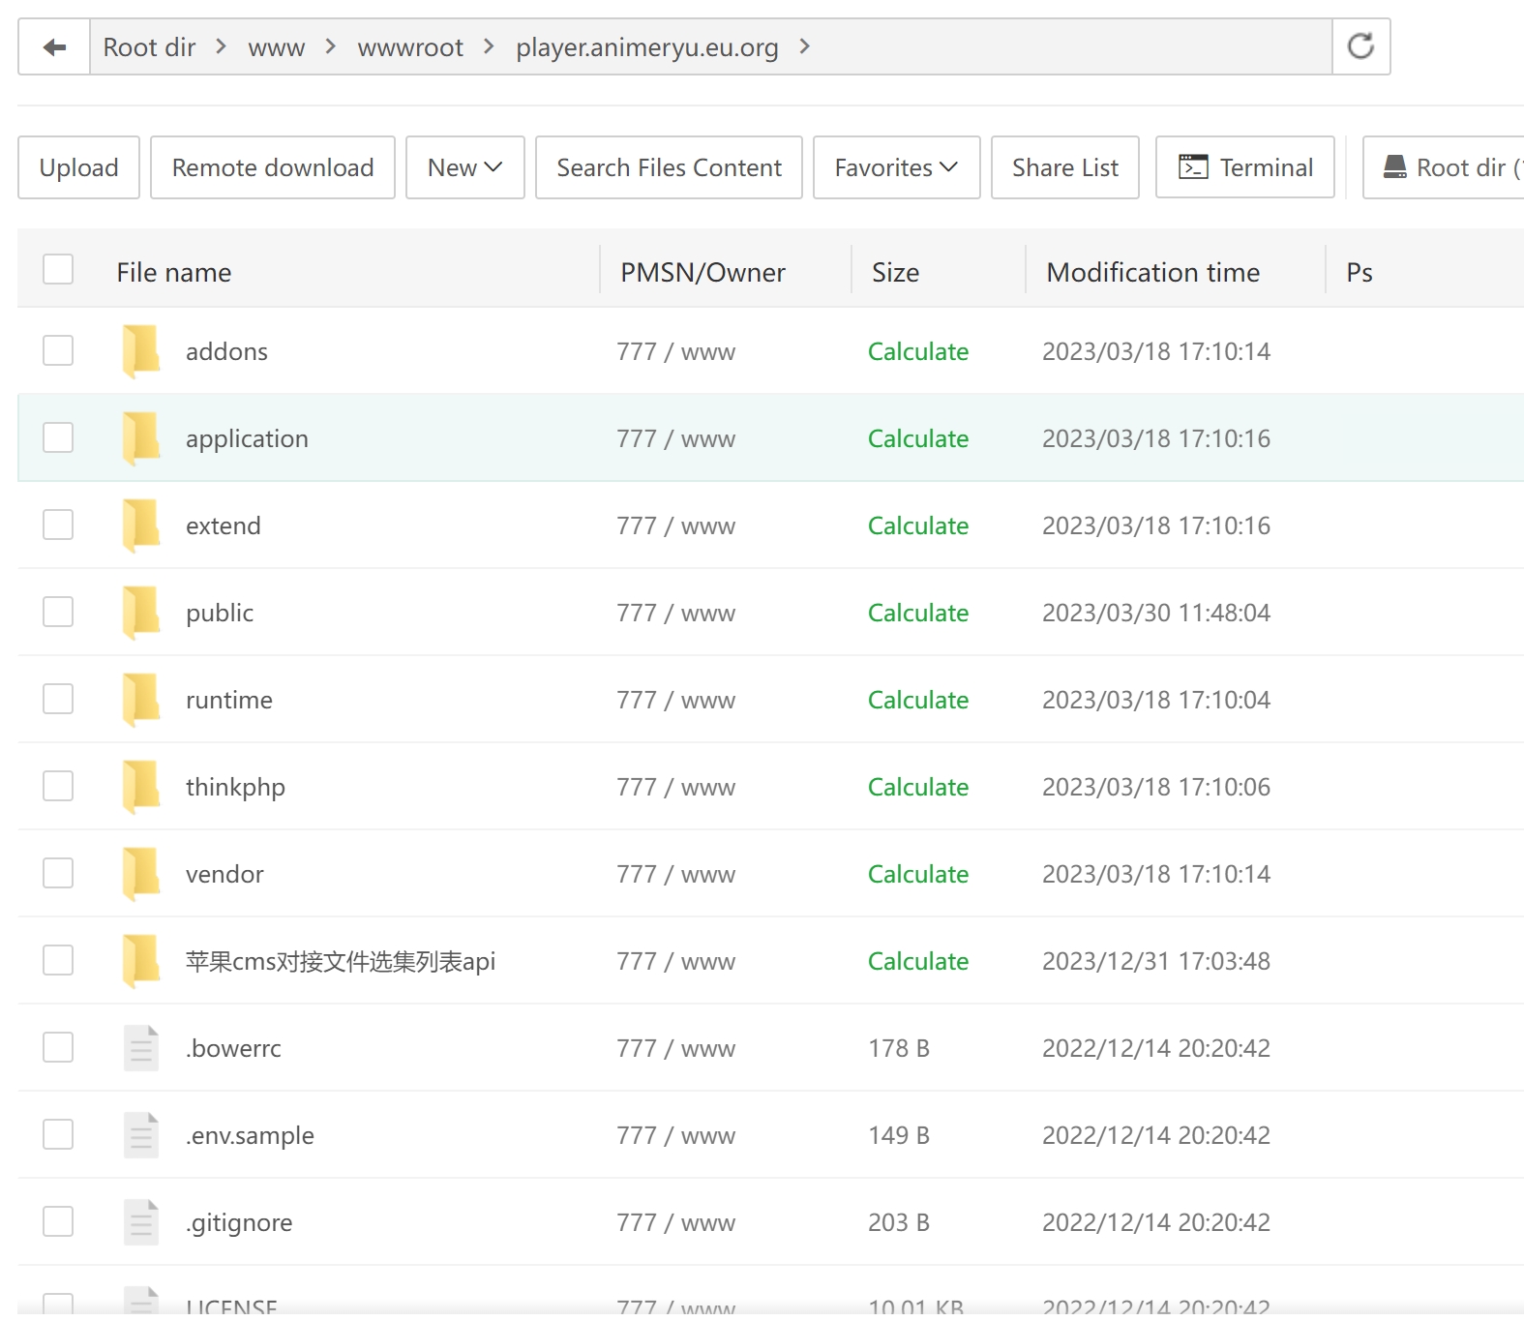1524x1321 pixels.
Task: Tick the .env.sample file checkbox
Action: (x=58, y=1134)
